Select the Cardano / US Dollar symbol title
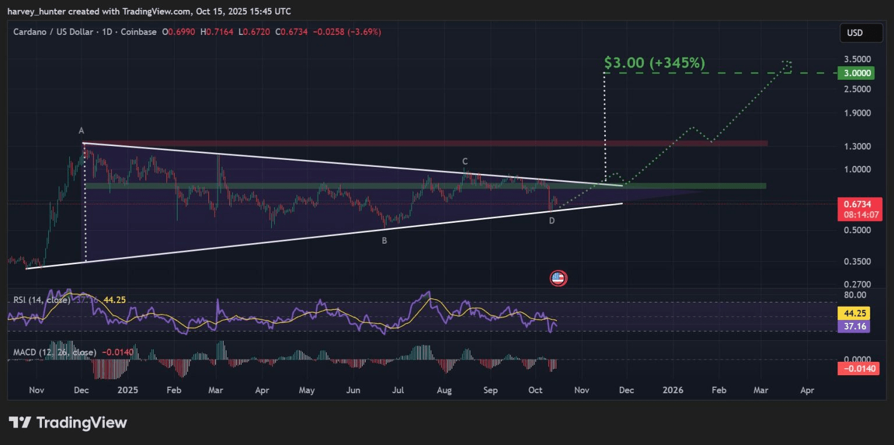894x445 pixels. click(x=54, y=32)
